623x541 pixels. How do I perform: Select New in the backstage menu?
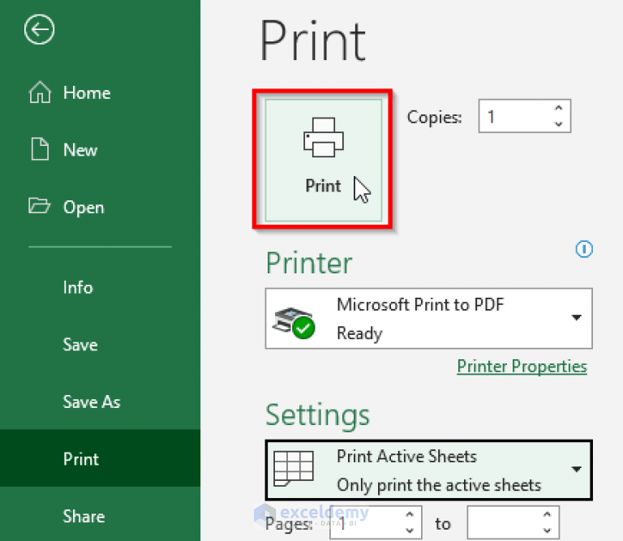[80, 150]
